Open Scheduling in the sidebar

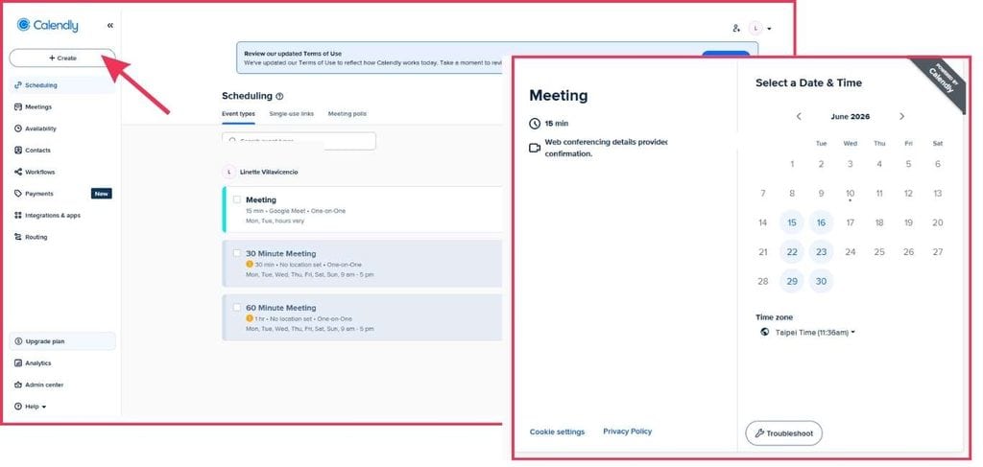(62, 85)
